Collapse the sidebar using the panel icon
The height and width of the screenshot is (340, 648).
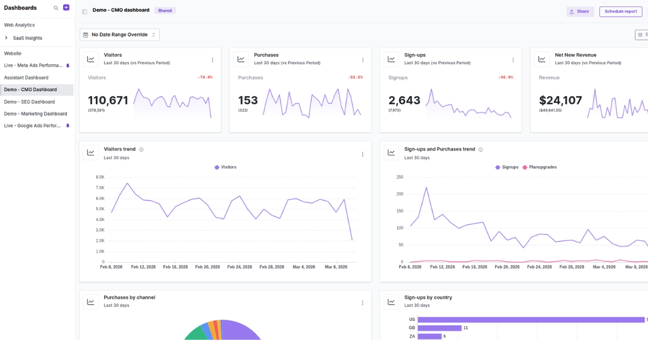[x=84, y=11]
